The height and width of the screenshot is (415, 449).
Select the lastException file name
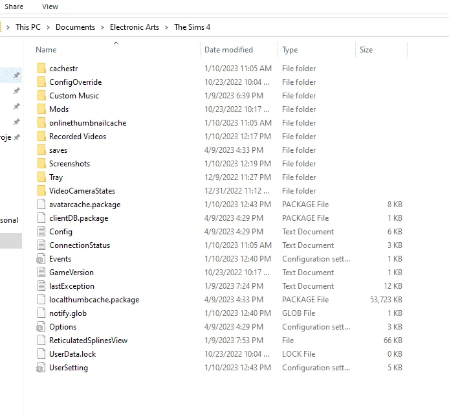point(72,286)
